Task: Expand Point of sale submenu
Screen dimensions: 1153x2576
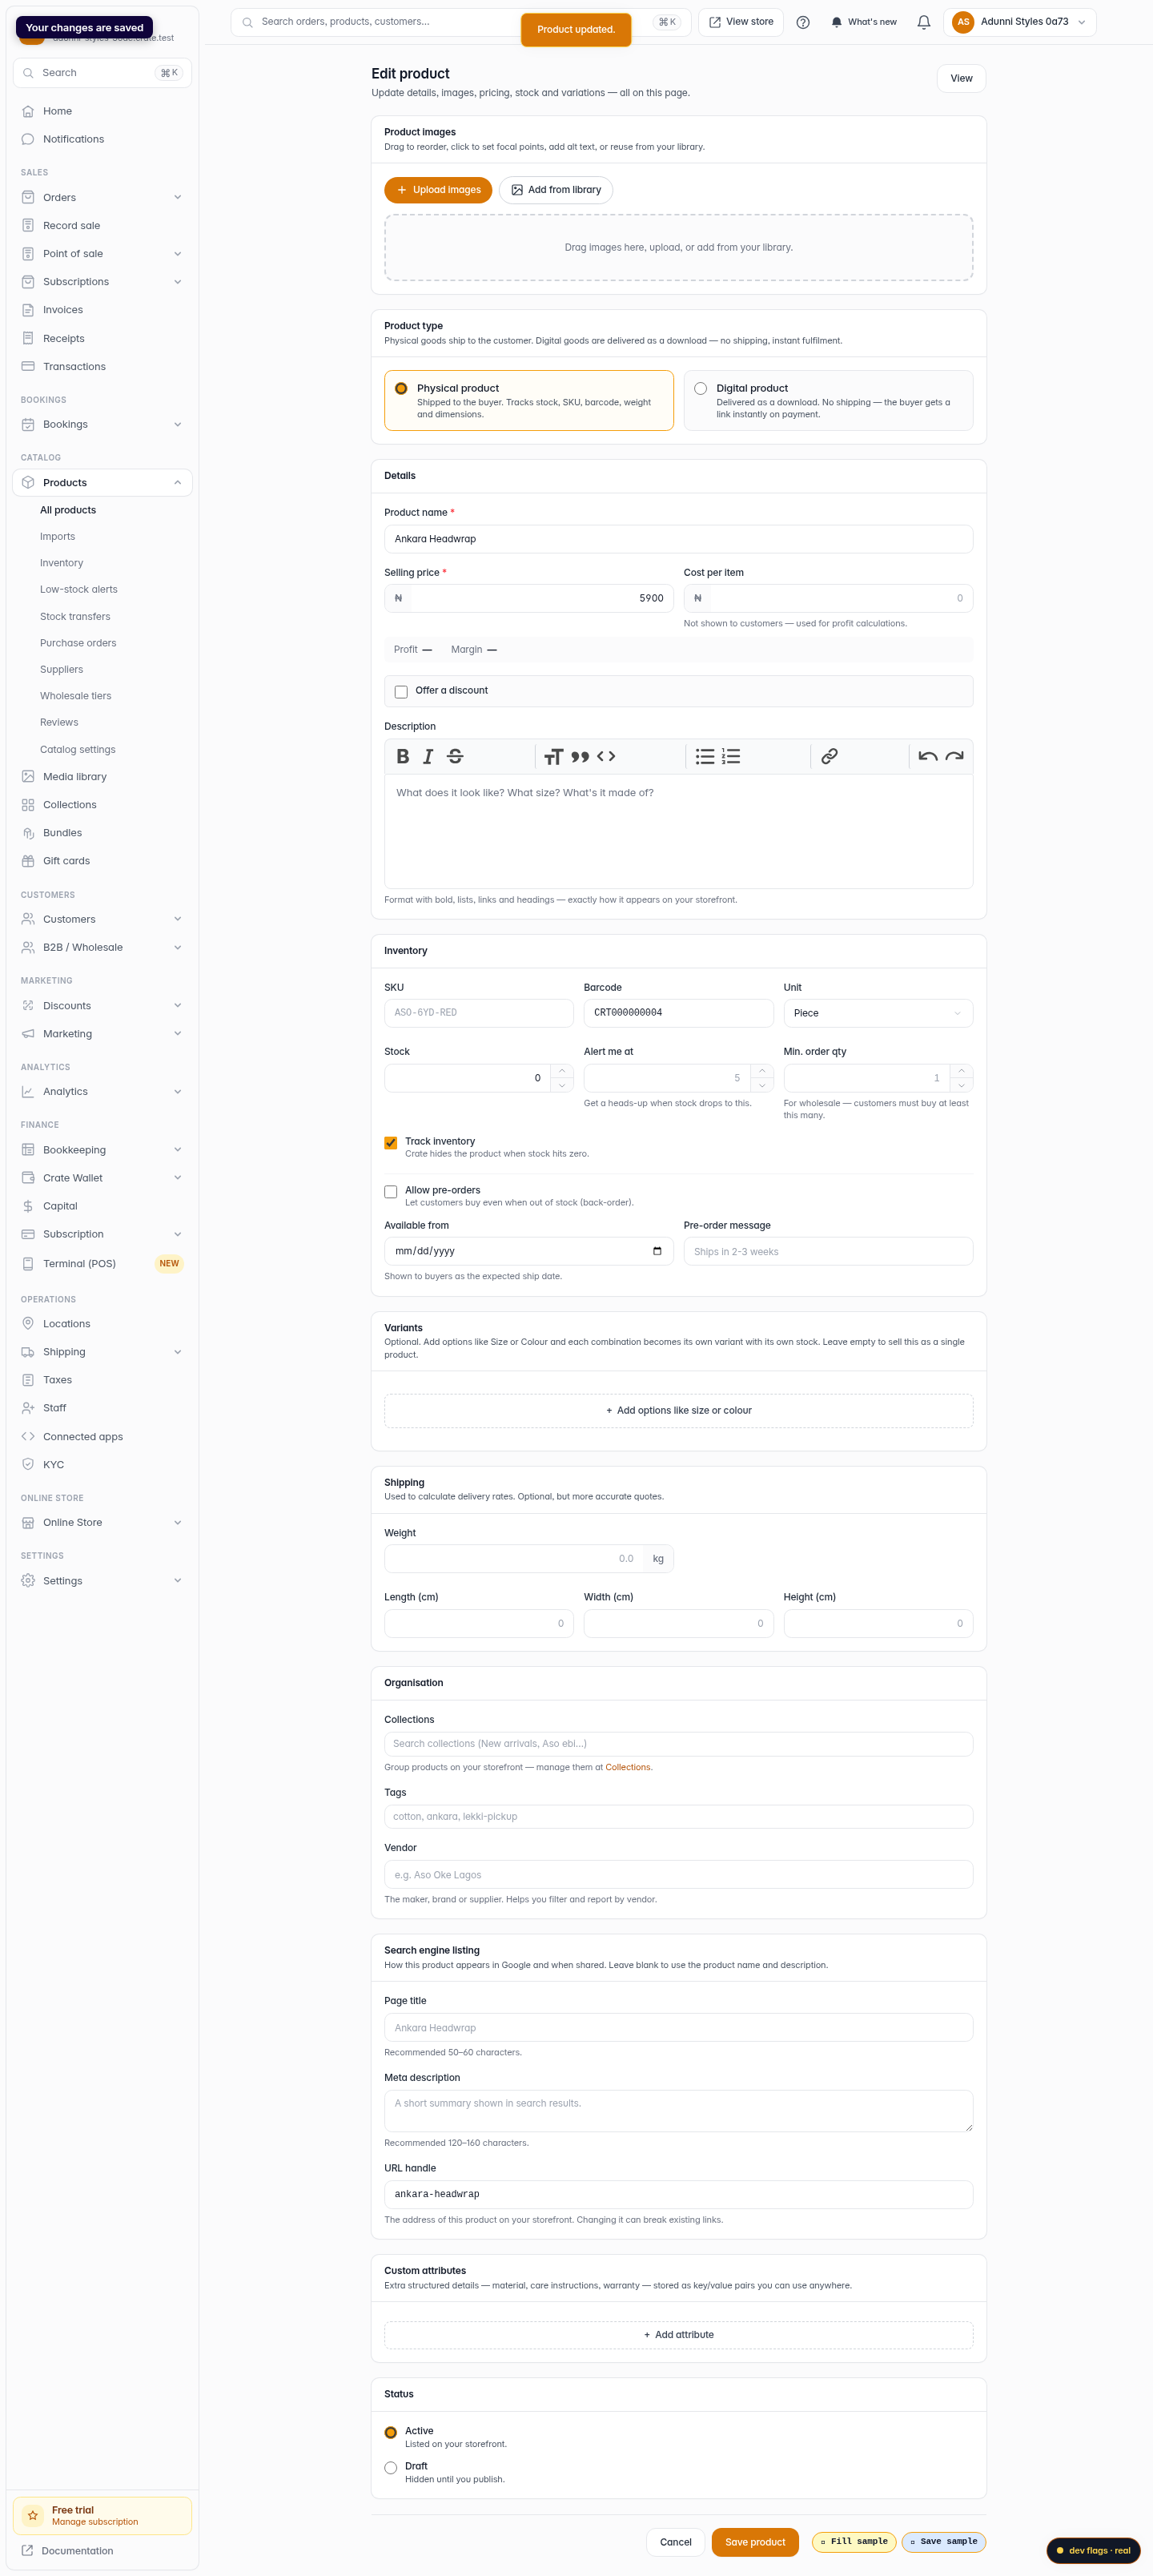Action: coord(102,253)
